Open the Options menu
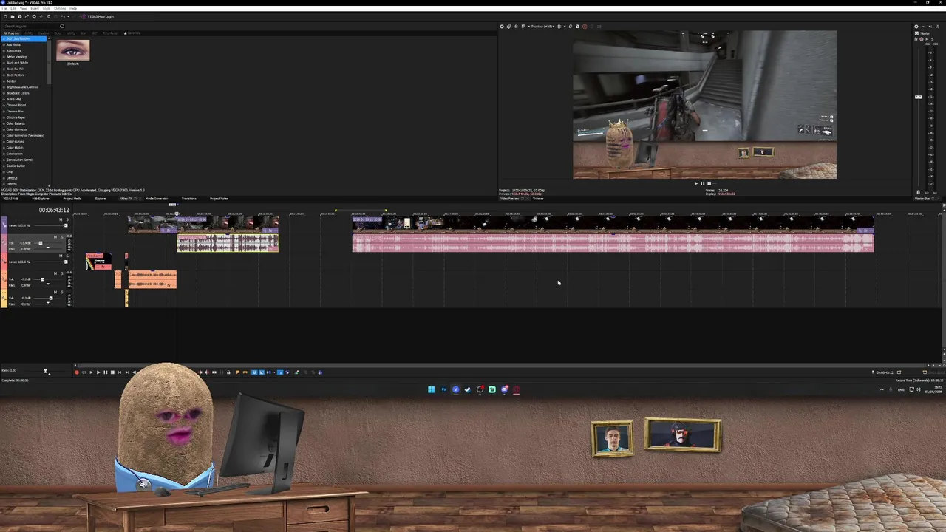This screenshot has height=532, width=946. point(60,9)
